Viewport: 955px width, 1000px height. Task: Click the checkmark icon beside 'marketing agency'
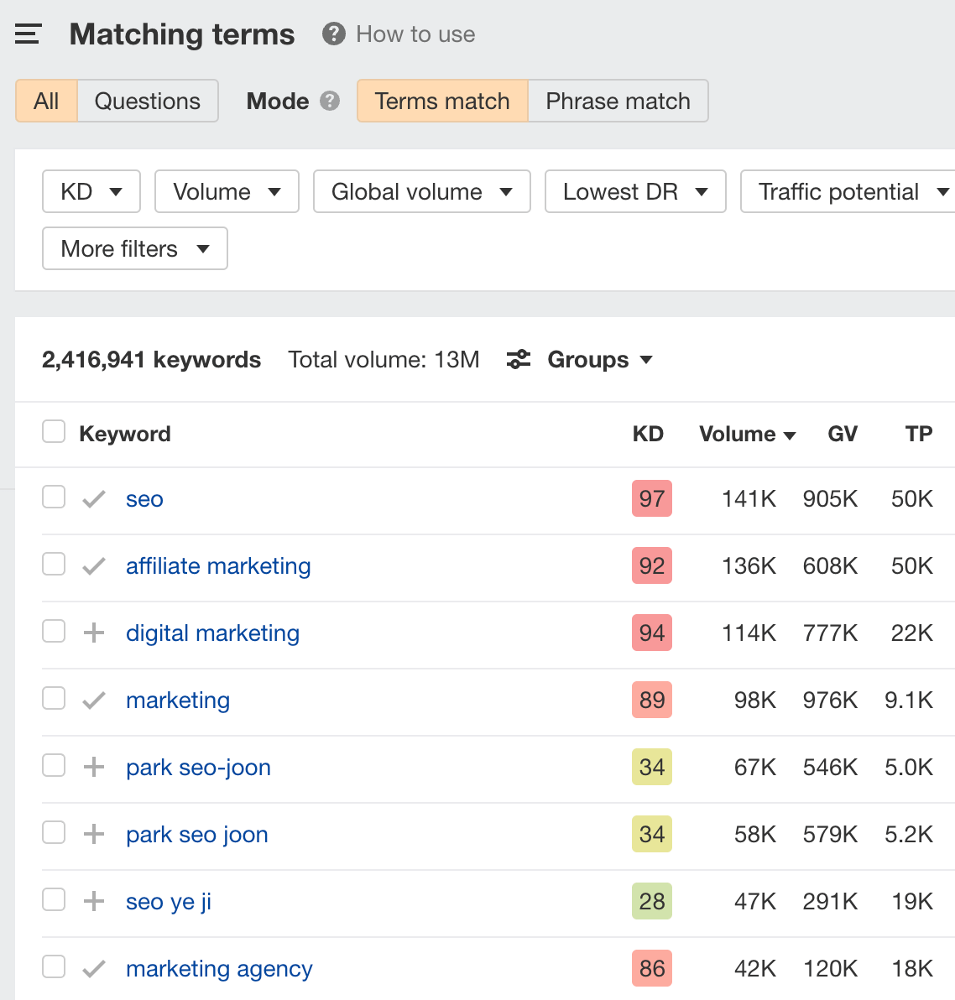[x=94, y=966]
